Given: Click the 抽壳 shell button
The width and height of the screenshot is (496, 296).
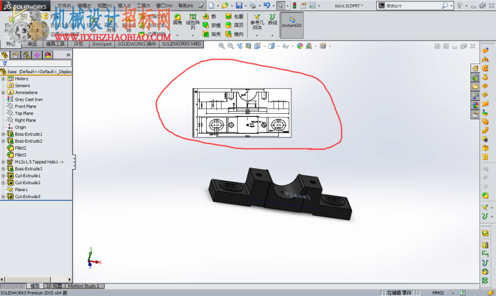Looking at the screenshot, I should (x=211, y=34).
